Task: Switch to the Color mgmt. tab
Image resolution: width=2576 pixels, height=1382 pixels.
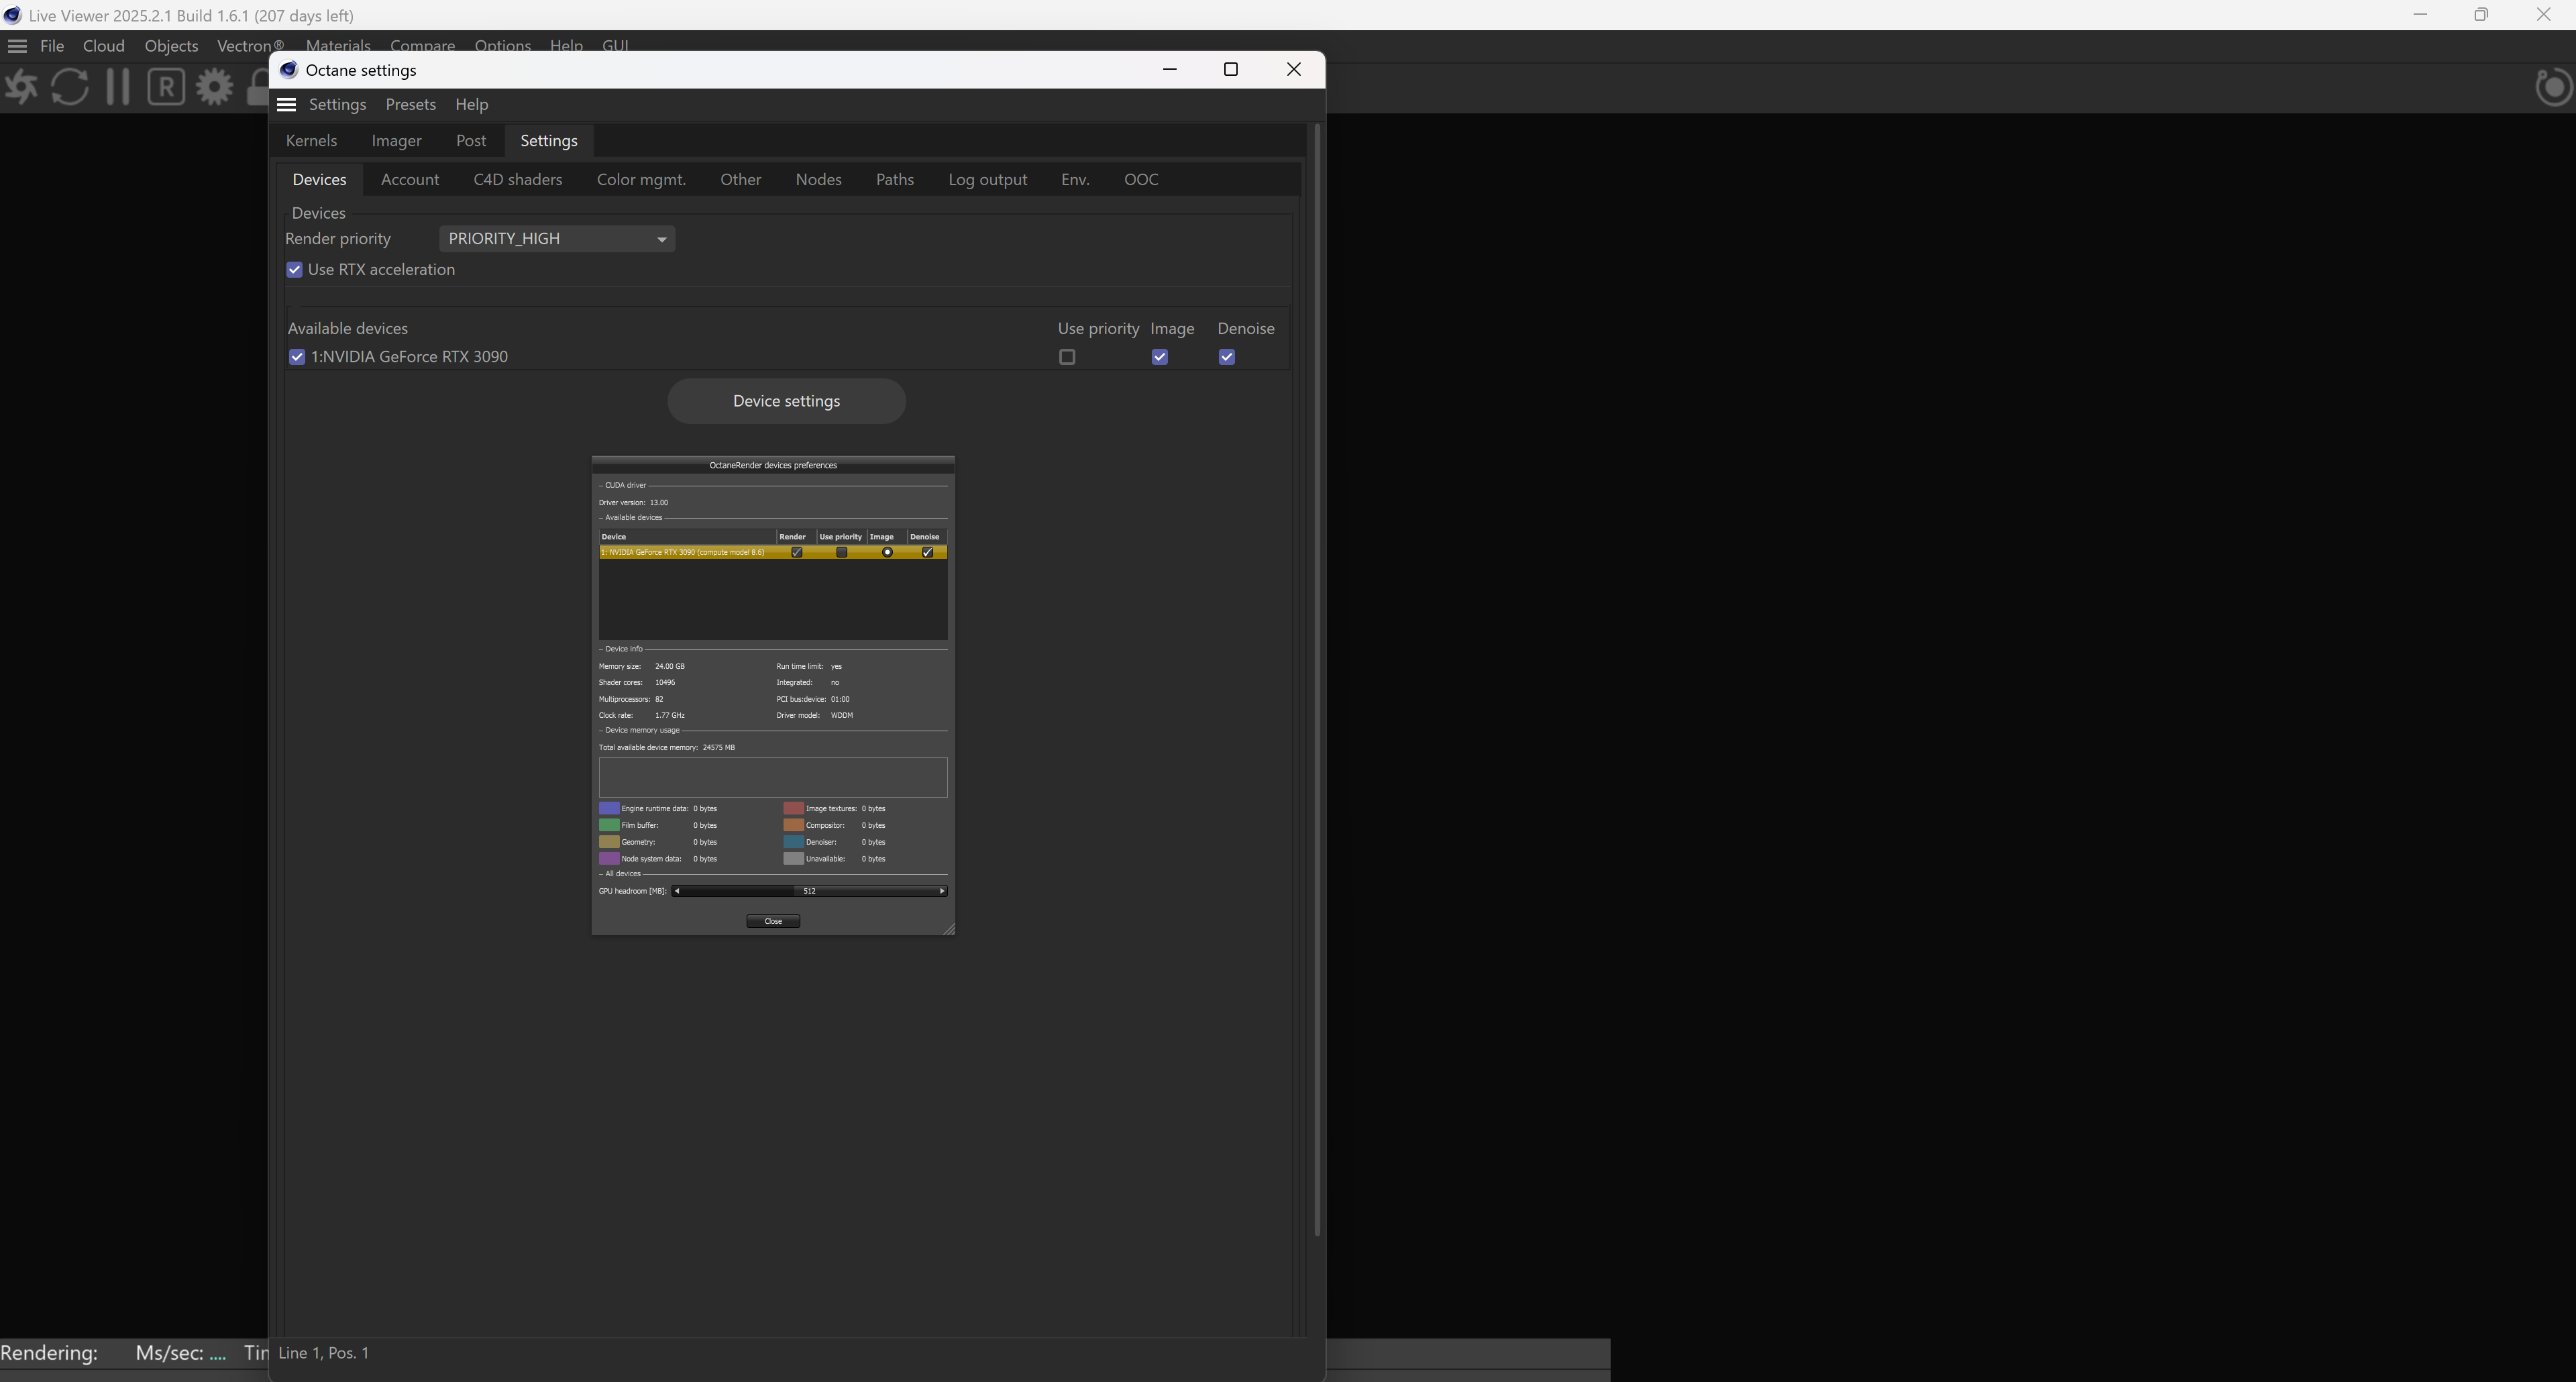Action: (641, 180)
